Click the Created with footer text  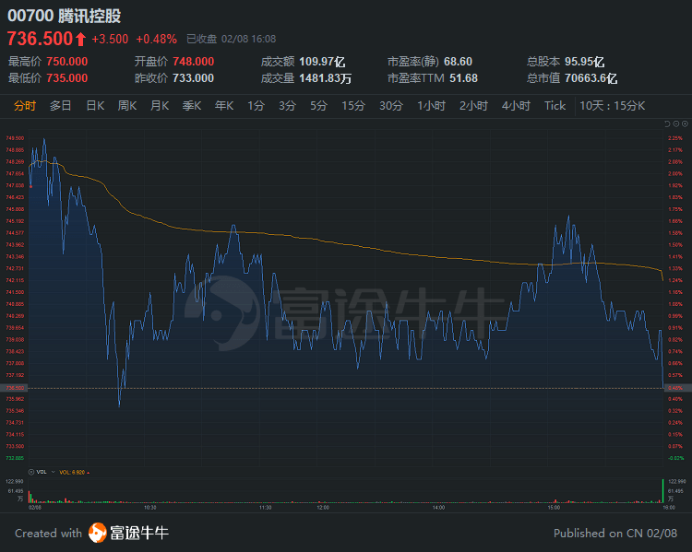49,533
